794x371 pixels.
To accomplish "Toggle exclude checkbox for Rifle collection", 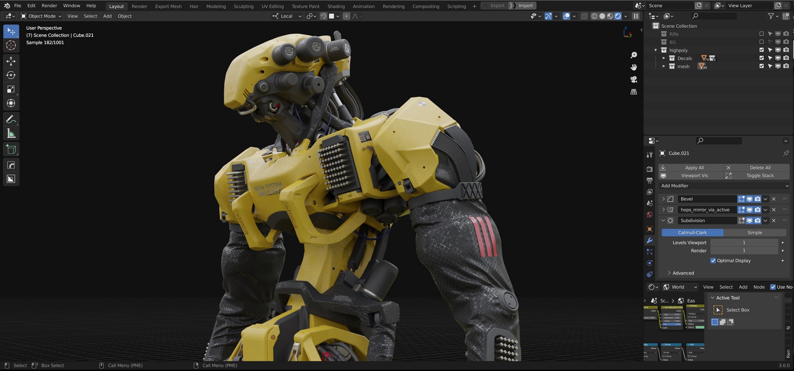I will (761, 34).
